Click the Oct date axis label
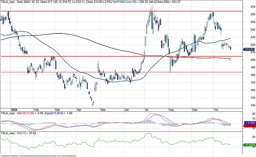 click(x=216, y=110)
